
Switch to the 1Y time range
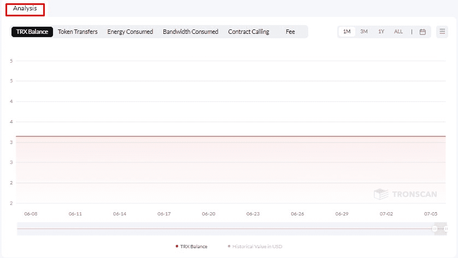[381, 32]
